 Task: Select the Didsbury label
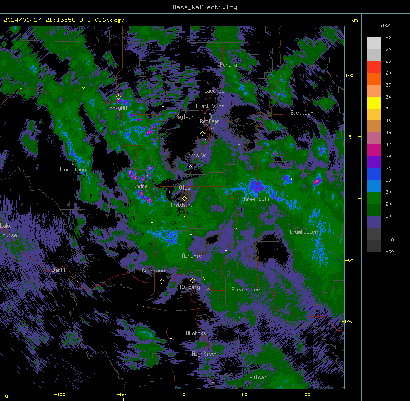(182, 205)
